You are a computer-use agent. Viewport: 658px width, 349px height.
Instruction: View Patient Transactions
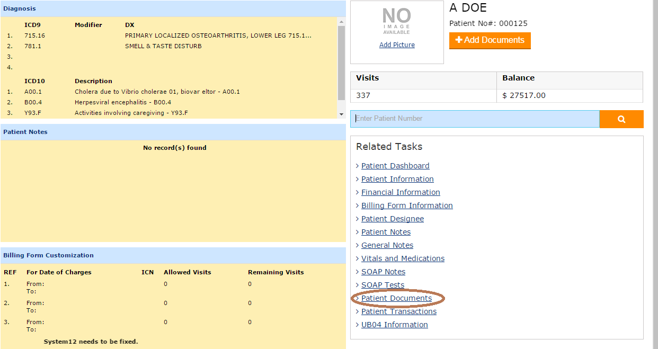399,311
